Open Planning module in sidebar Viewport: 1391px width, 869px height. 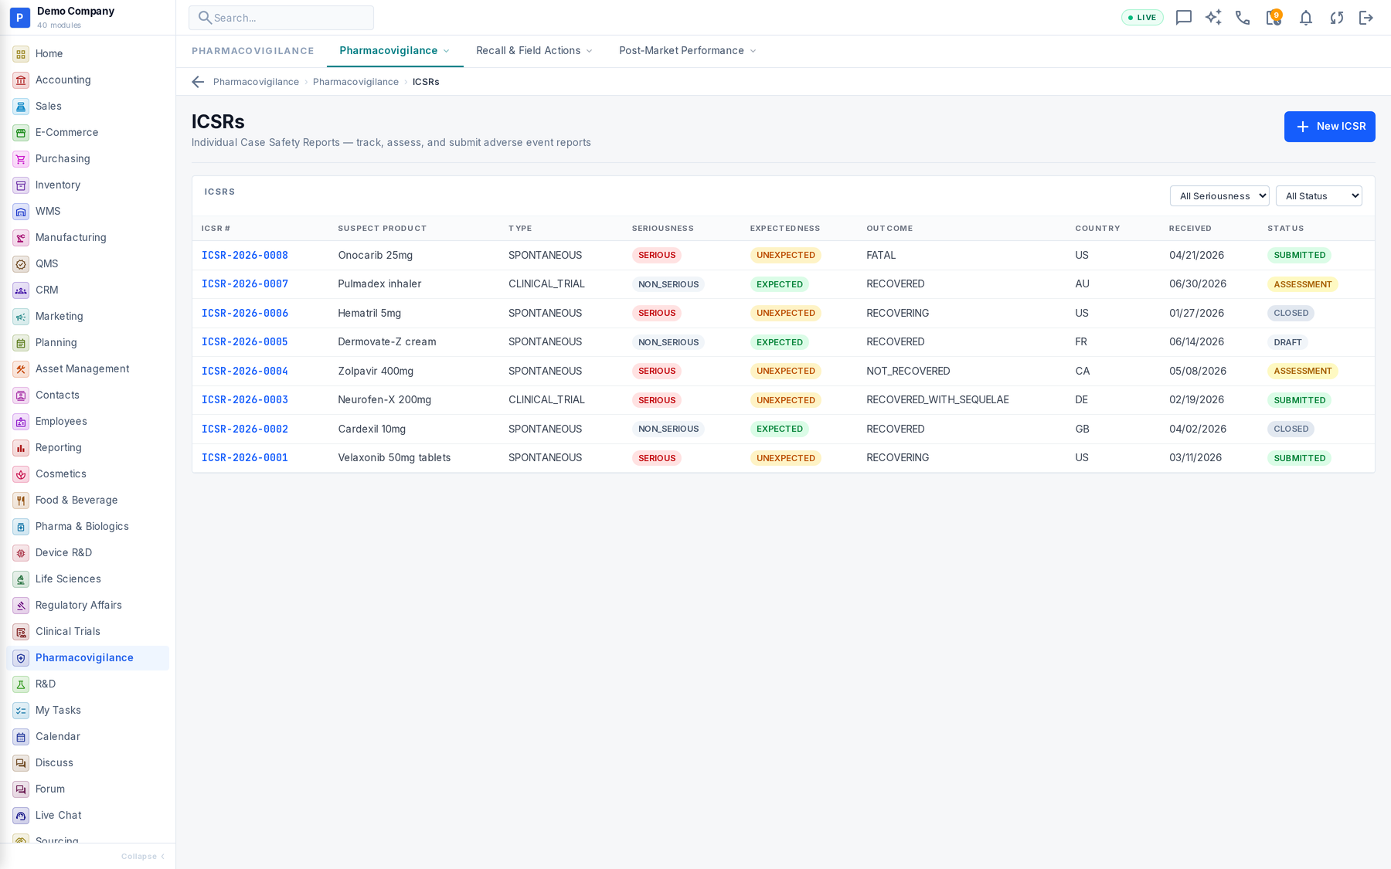(x=87, y=342)
